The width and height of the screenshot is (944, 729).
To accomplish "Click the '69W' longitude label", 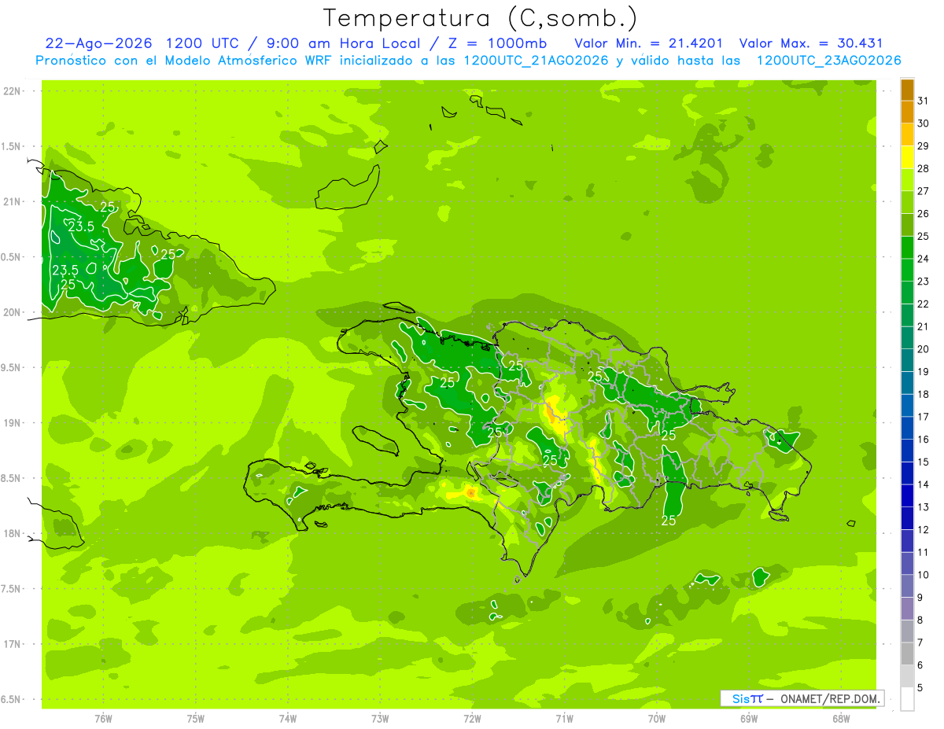I will point(749,719).
